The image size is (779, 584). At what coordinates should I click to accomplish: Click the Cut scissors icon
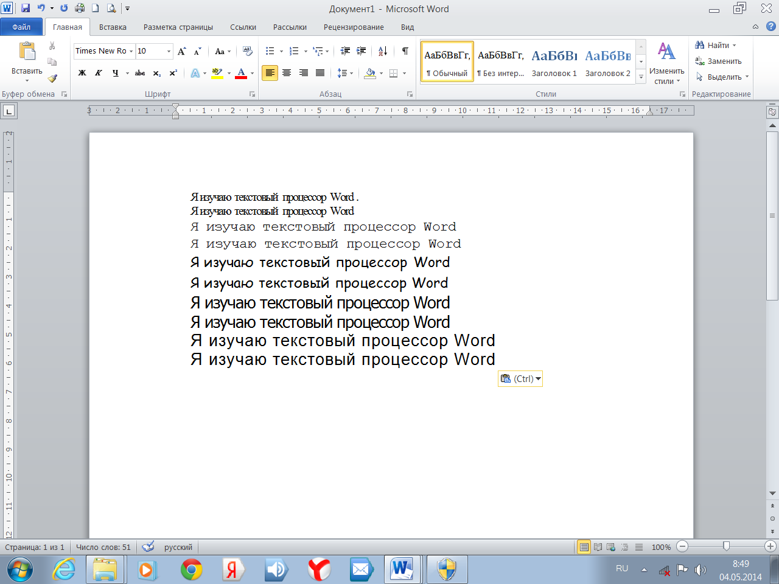click(52, 46)
